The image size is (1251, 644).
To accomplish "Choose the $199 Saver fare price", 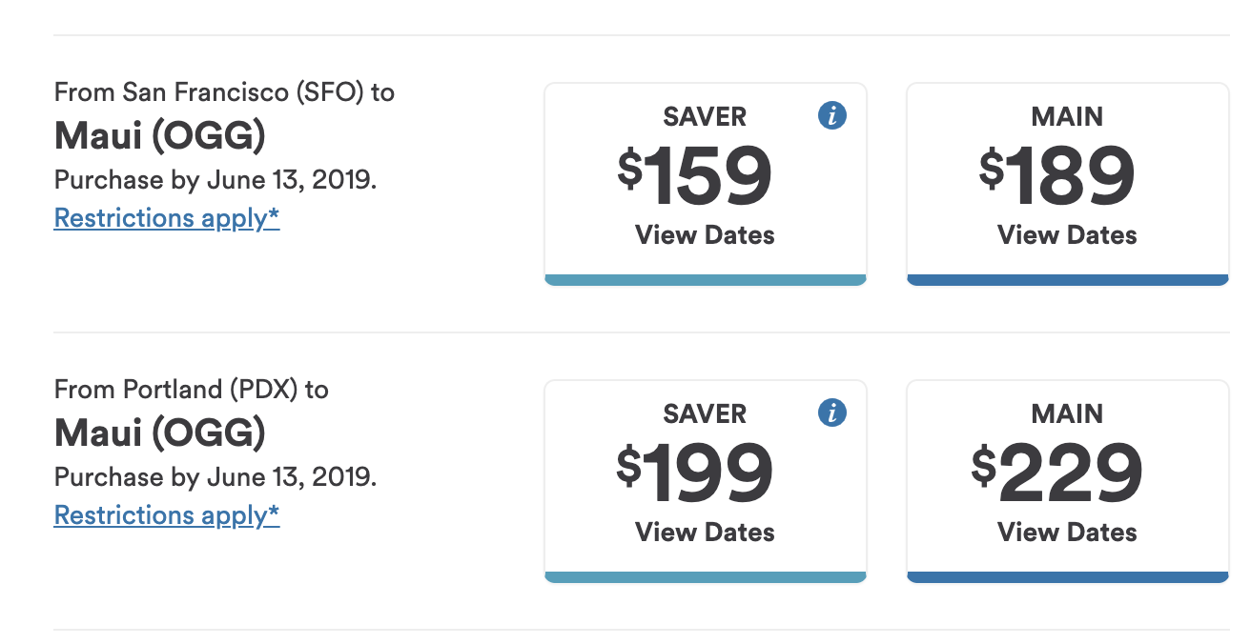I will [x=695, y=473].
